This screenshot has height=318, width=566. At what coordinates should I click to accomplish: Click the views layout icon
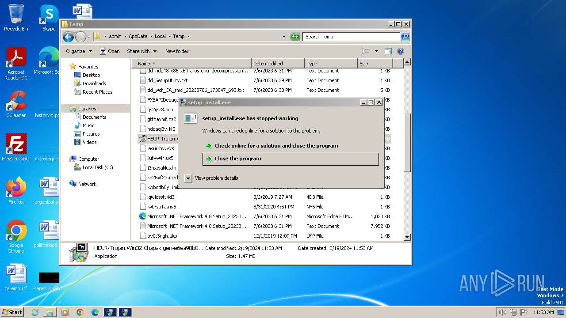click(366, 51)
